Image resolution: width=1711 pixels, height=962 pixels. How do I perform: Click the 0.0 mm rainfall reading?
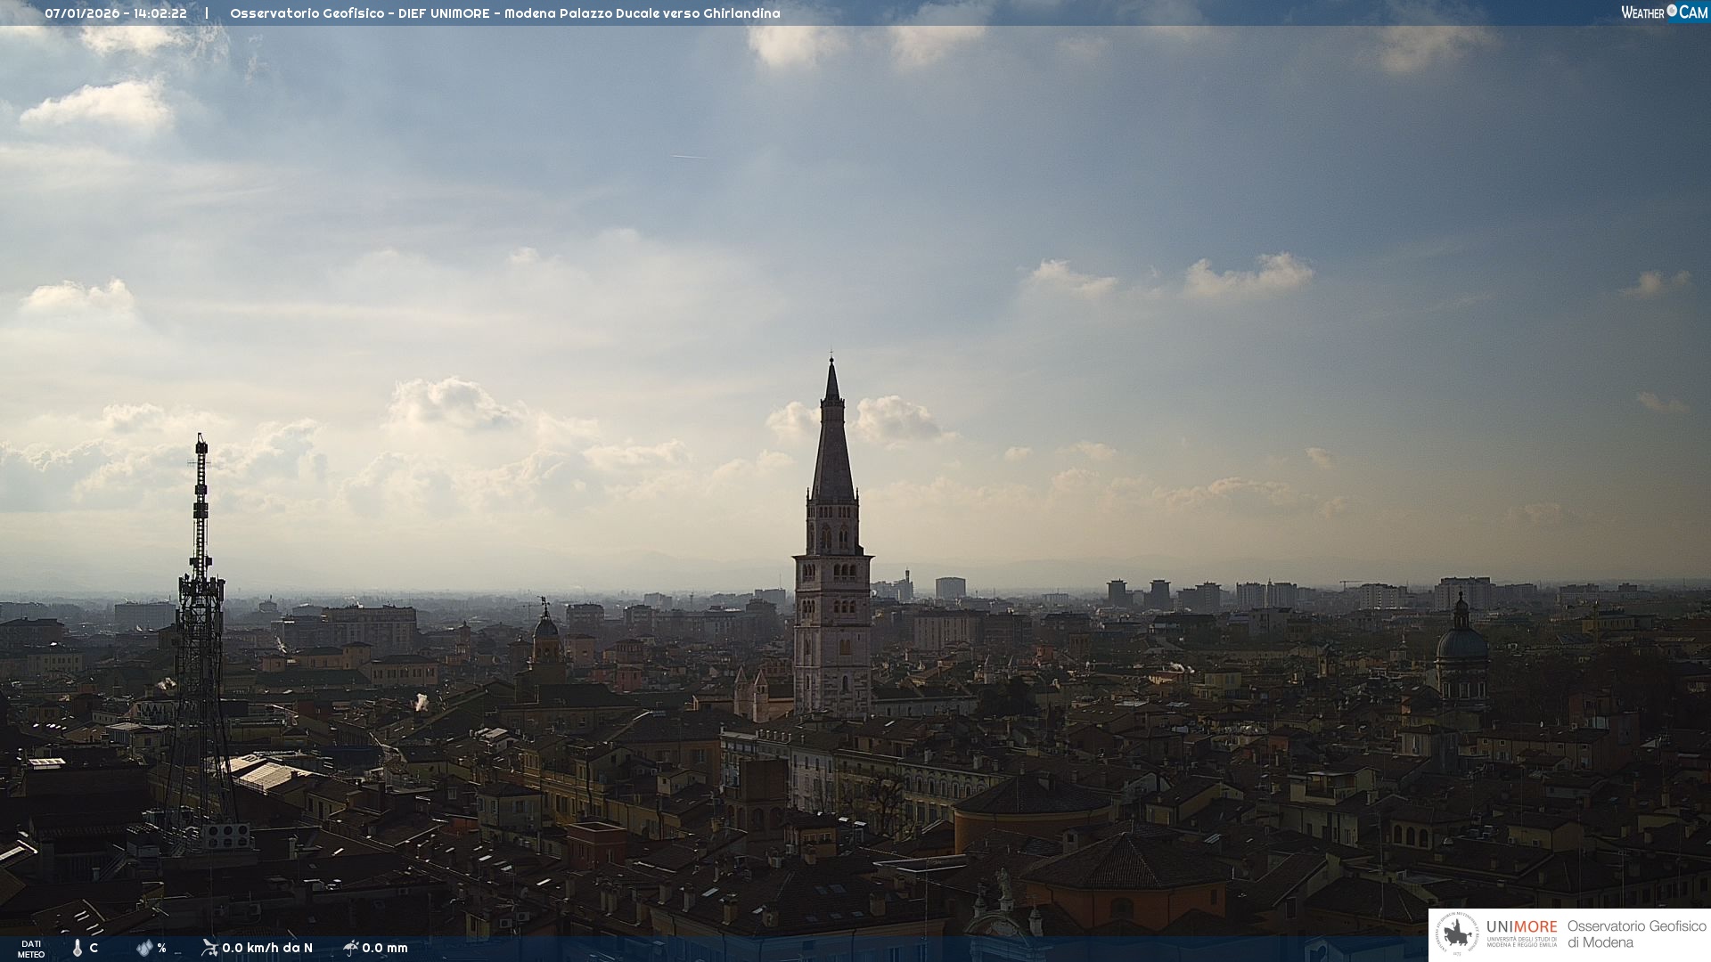385,948
